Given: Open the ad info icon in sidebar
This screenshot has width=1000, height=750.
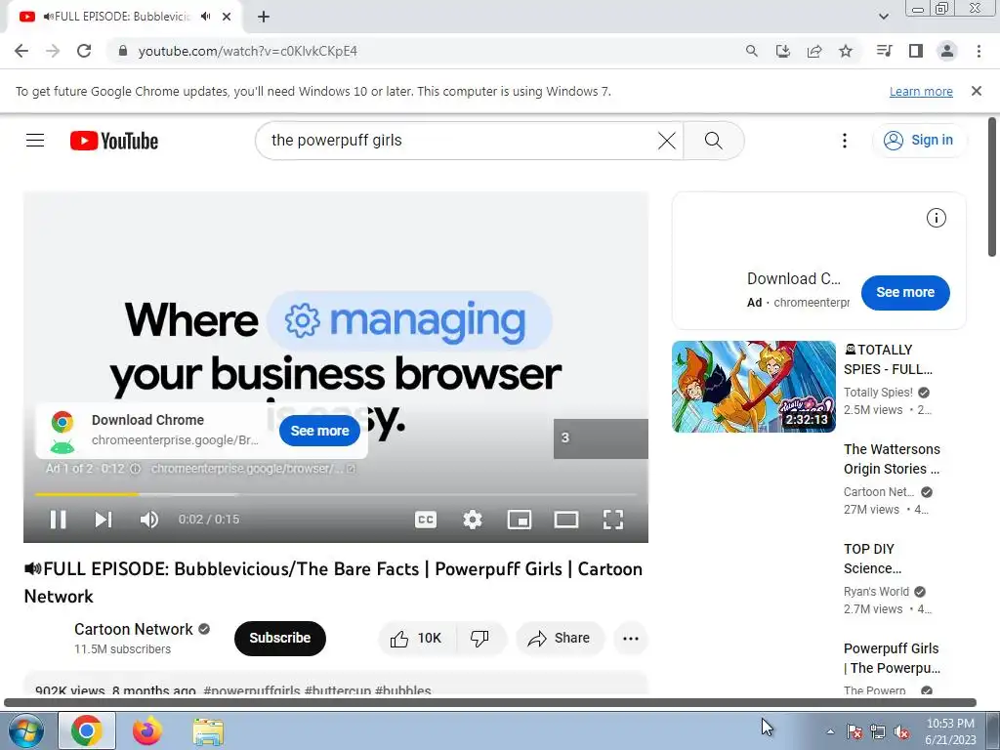Looking at the screenshot, I should point(936,218).
